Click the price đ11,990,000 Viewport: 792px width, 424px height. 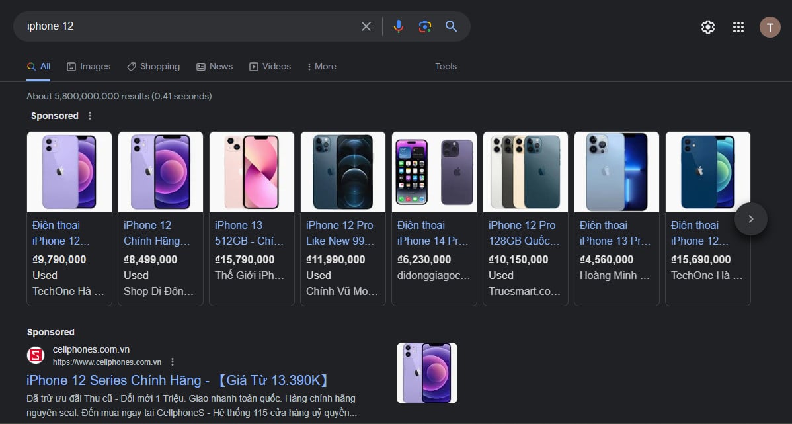pos(335,260)
